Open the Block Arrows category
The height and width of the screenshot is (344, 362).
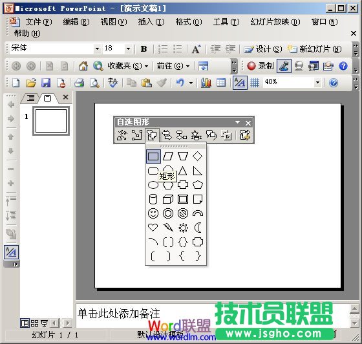coord(167,135)
